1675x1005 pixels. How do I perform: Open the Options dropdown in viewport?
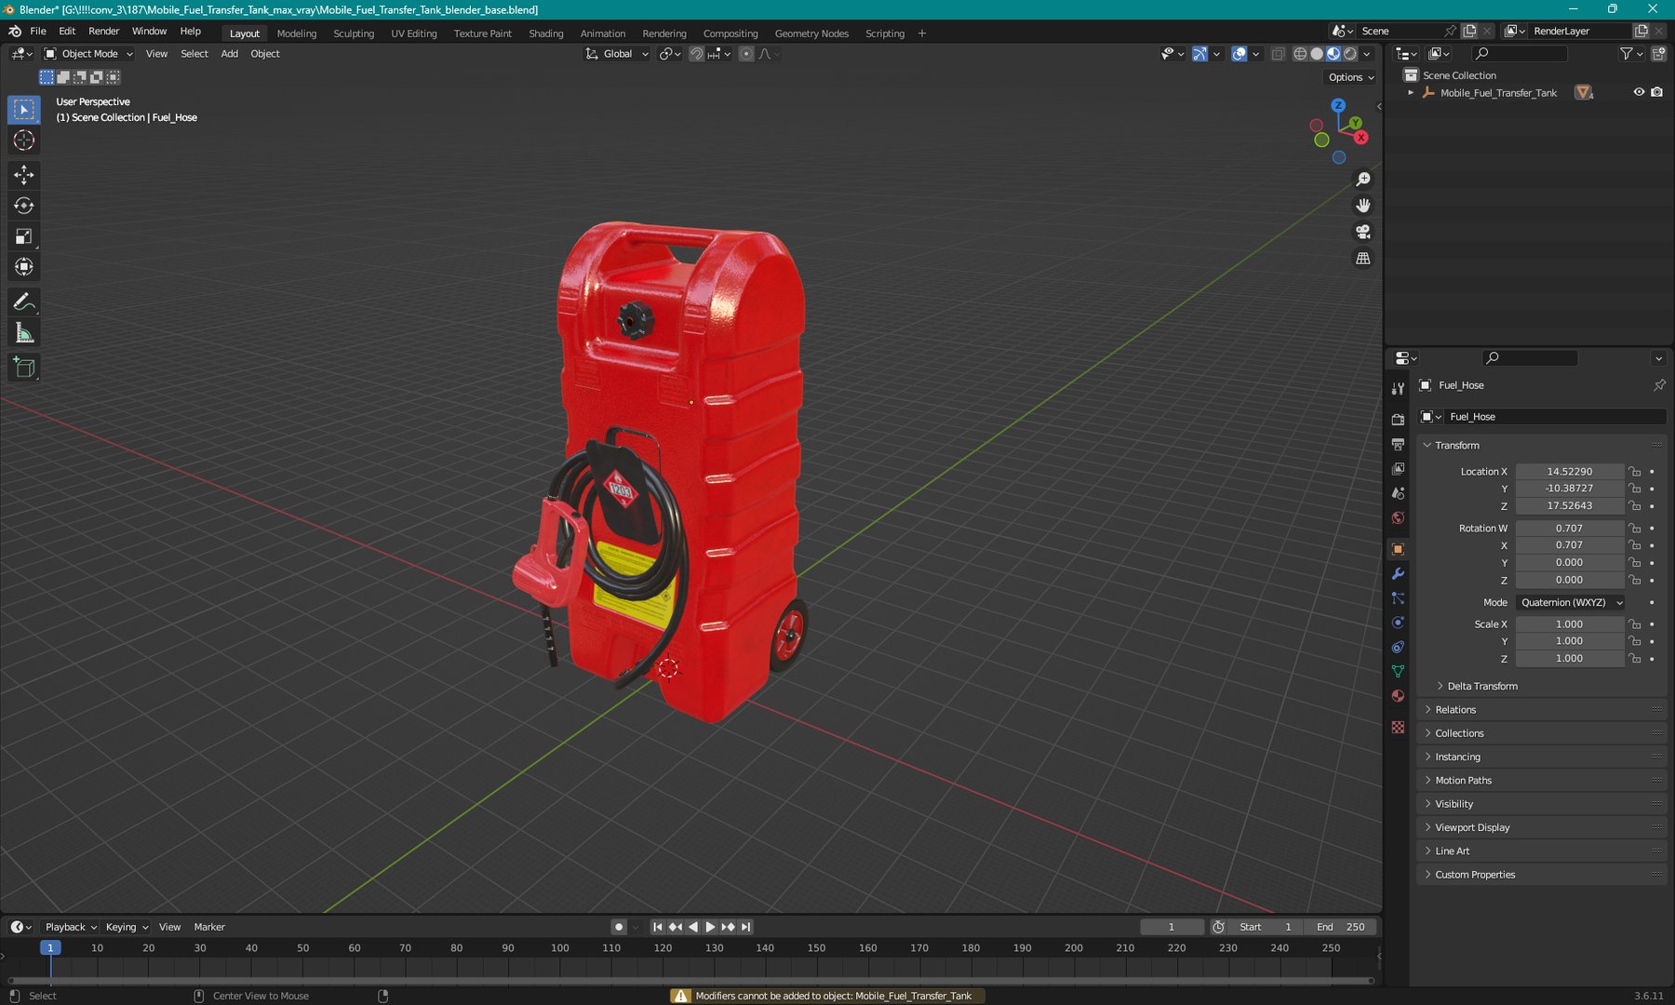click(1351, 77)
